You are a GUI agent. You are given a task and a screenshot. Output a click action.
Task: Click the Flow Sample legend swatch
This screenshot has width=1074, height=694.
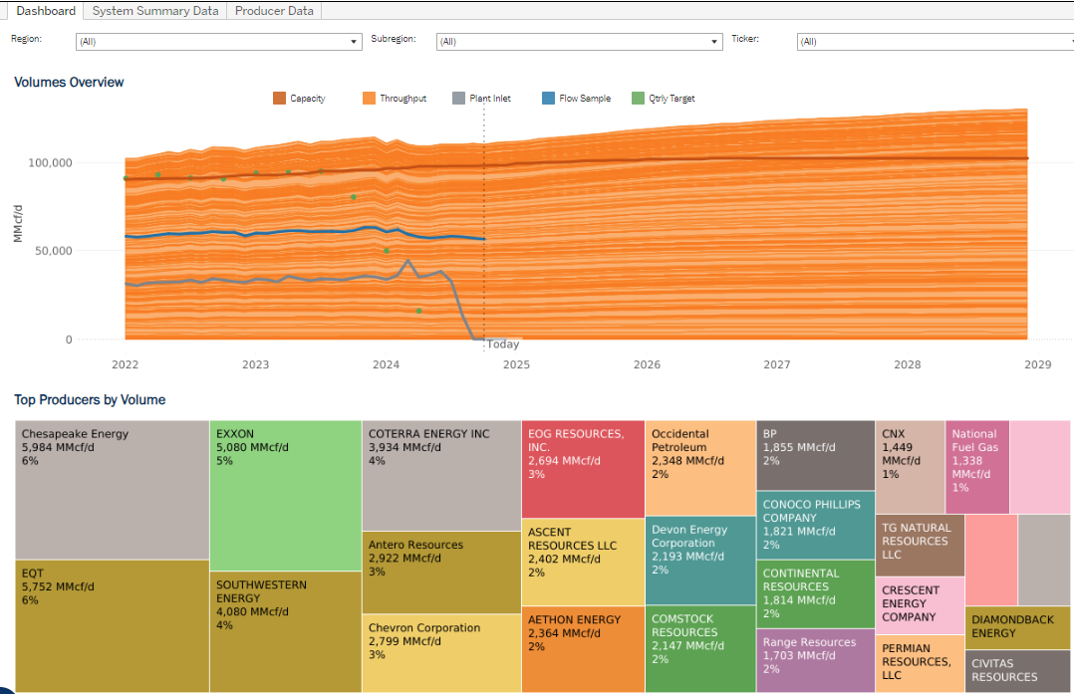(548, 99)
